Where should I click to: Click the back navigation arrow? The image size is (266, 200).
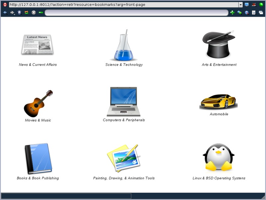pos(5,13)
